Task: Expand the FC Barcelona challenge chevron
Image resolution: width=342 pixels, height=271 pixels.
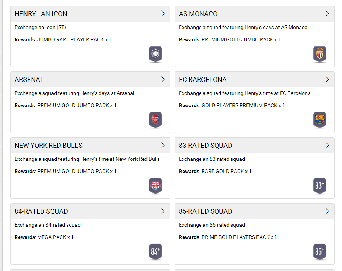Action: tap(327, 80)
